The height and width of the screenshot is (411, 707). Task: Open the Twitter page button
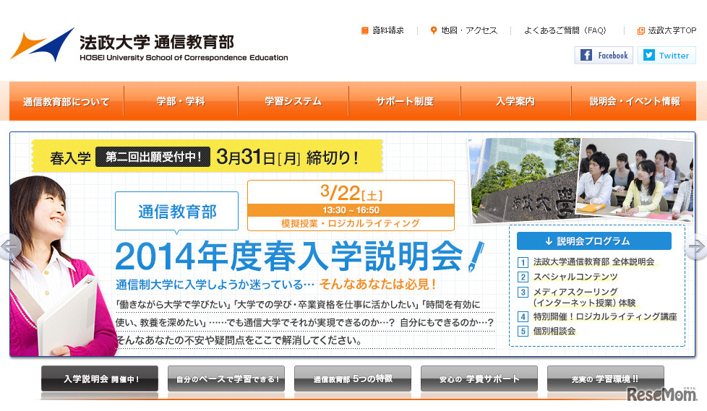666,56
